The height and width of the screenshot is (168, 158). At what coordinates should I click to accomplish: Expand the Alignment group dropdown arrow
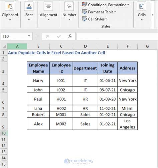point(49,20)
